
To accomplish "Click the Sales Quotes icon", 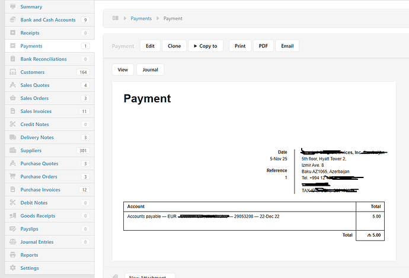I will [12, 85].
